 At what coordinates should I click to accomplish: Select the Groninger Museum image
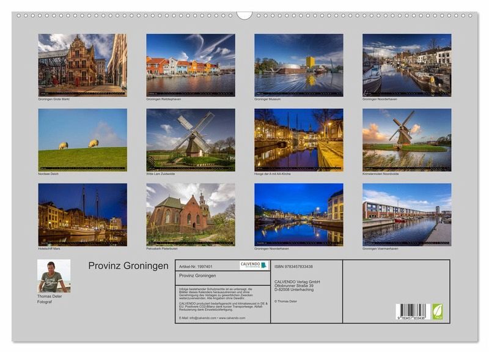coord(298,65)
